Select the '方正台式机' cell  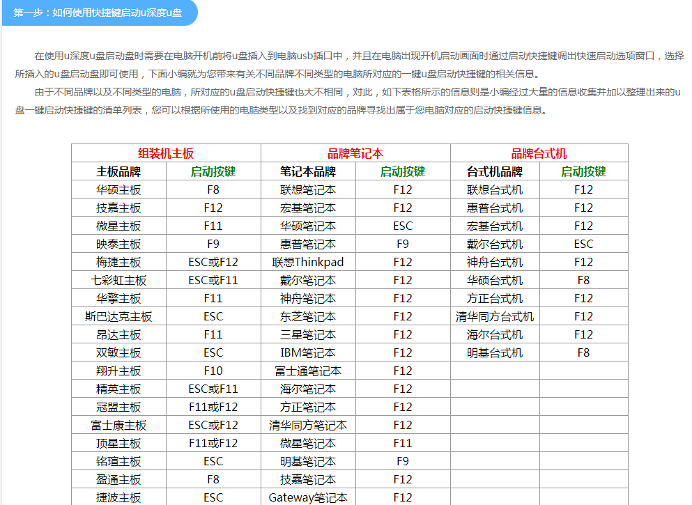[x=495, y=298]
